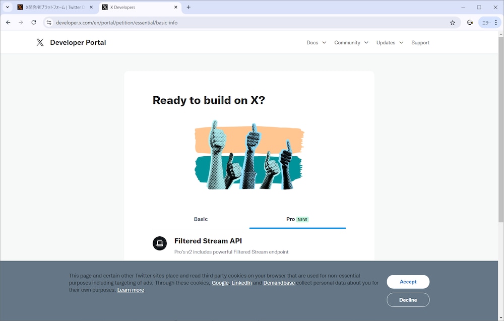Expand the Updates menu
This screenshot has width=504, height=321.
pos(390,42)
